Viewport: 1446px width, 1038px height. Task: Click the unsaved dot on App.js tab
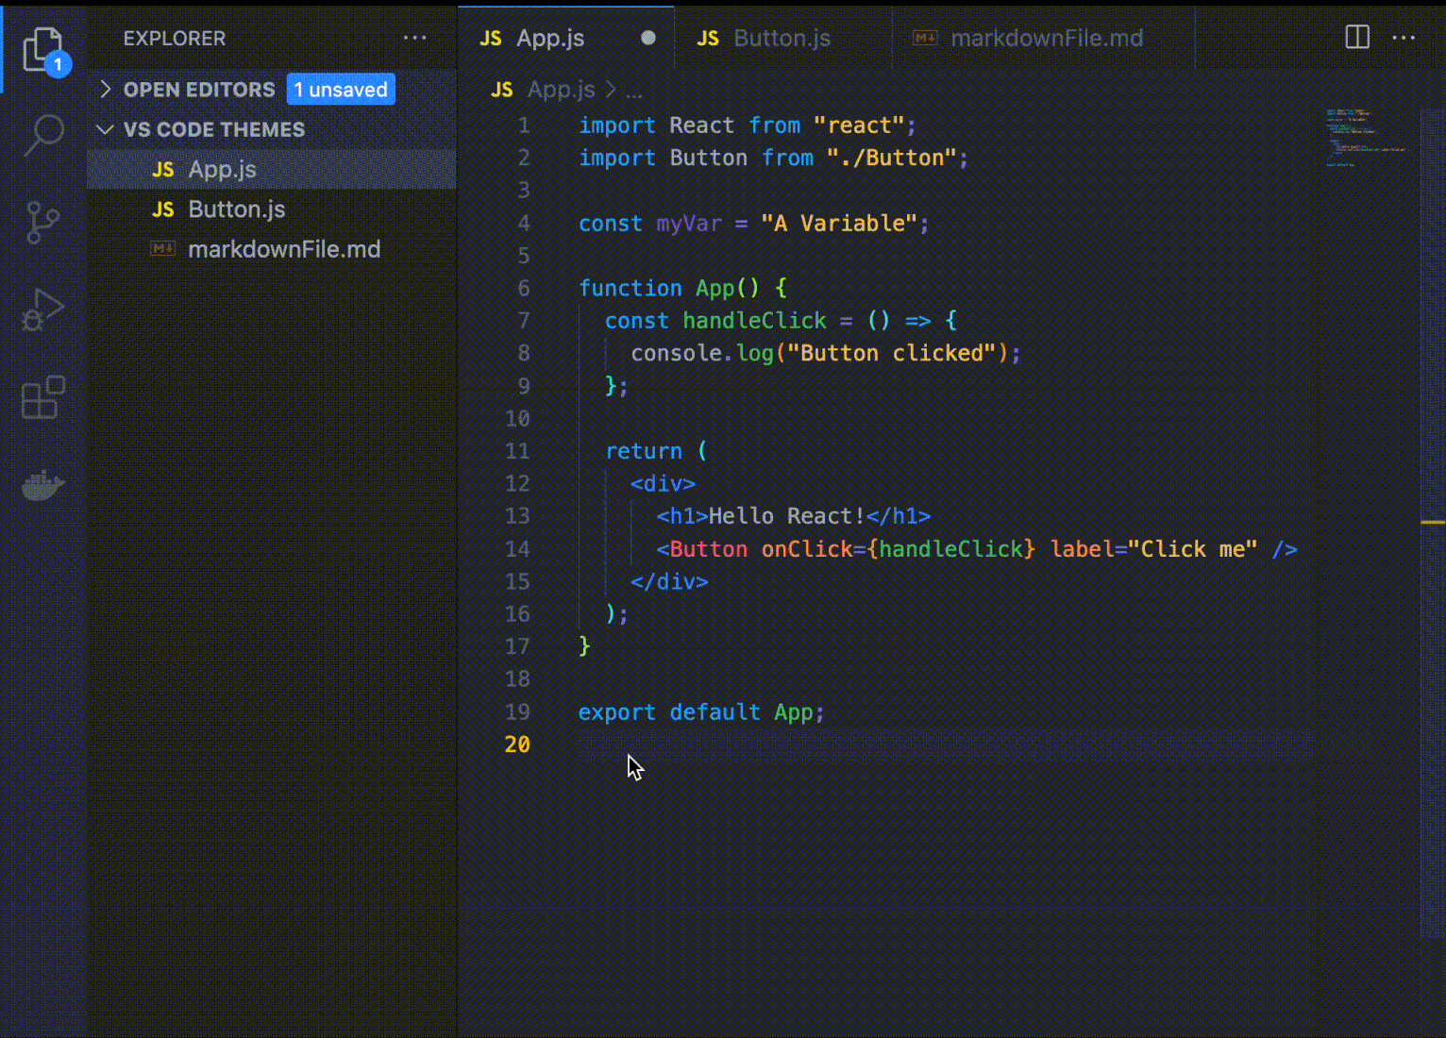click(648, 38)
